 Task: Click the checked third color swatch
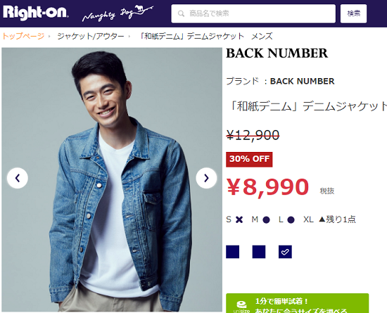(285, 252)
